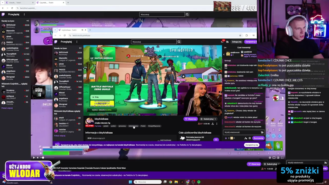Select Czajnikkk__ - Twitch tab
The image size is (329, 185).
50,3
